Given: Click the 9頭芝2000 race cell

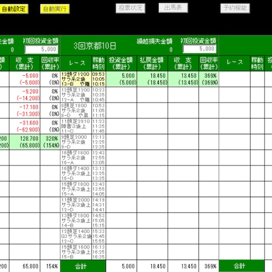Looking at the screenshot, I should point(76,142).
